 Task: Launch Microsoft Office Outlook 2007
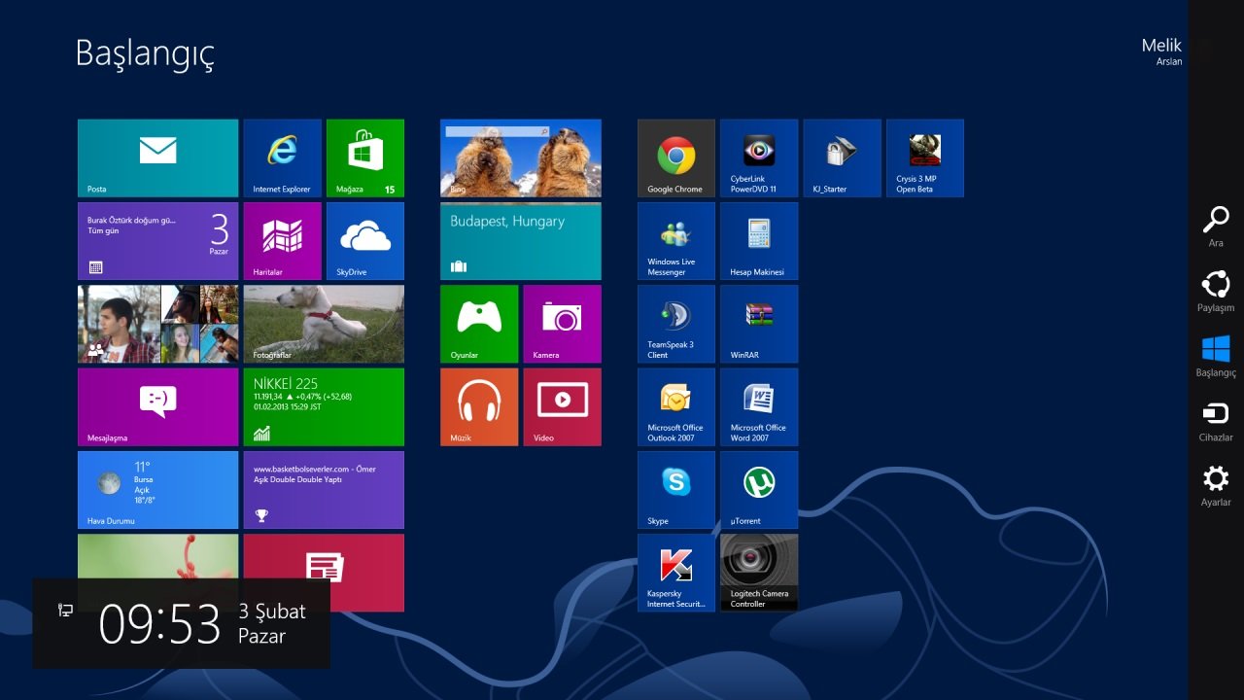click(676, 406)
